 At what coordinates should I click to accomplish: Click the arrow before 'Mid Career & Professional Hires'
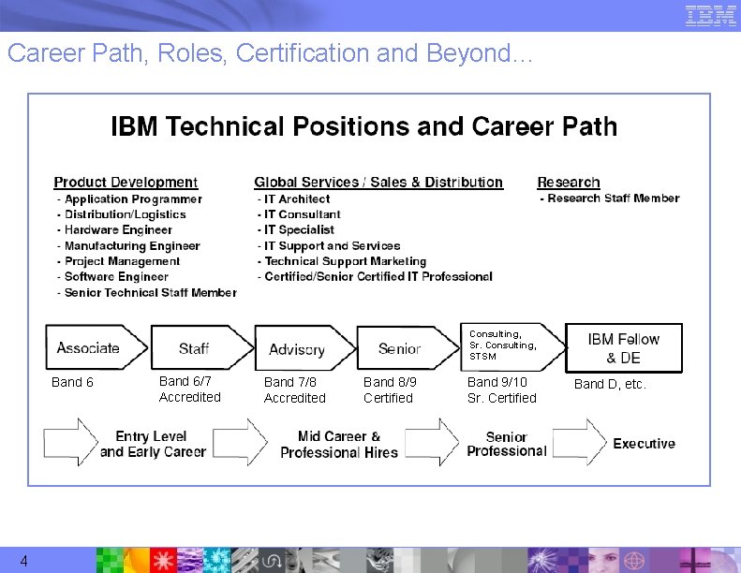[240, 442]
